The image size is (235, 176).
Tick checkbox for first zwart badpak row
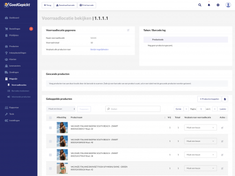pos(50,128)
